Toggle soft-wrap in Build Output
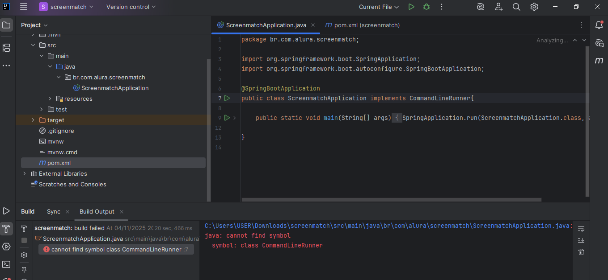The width and height of the screenshot is (608, 280). coord(581,229)
